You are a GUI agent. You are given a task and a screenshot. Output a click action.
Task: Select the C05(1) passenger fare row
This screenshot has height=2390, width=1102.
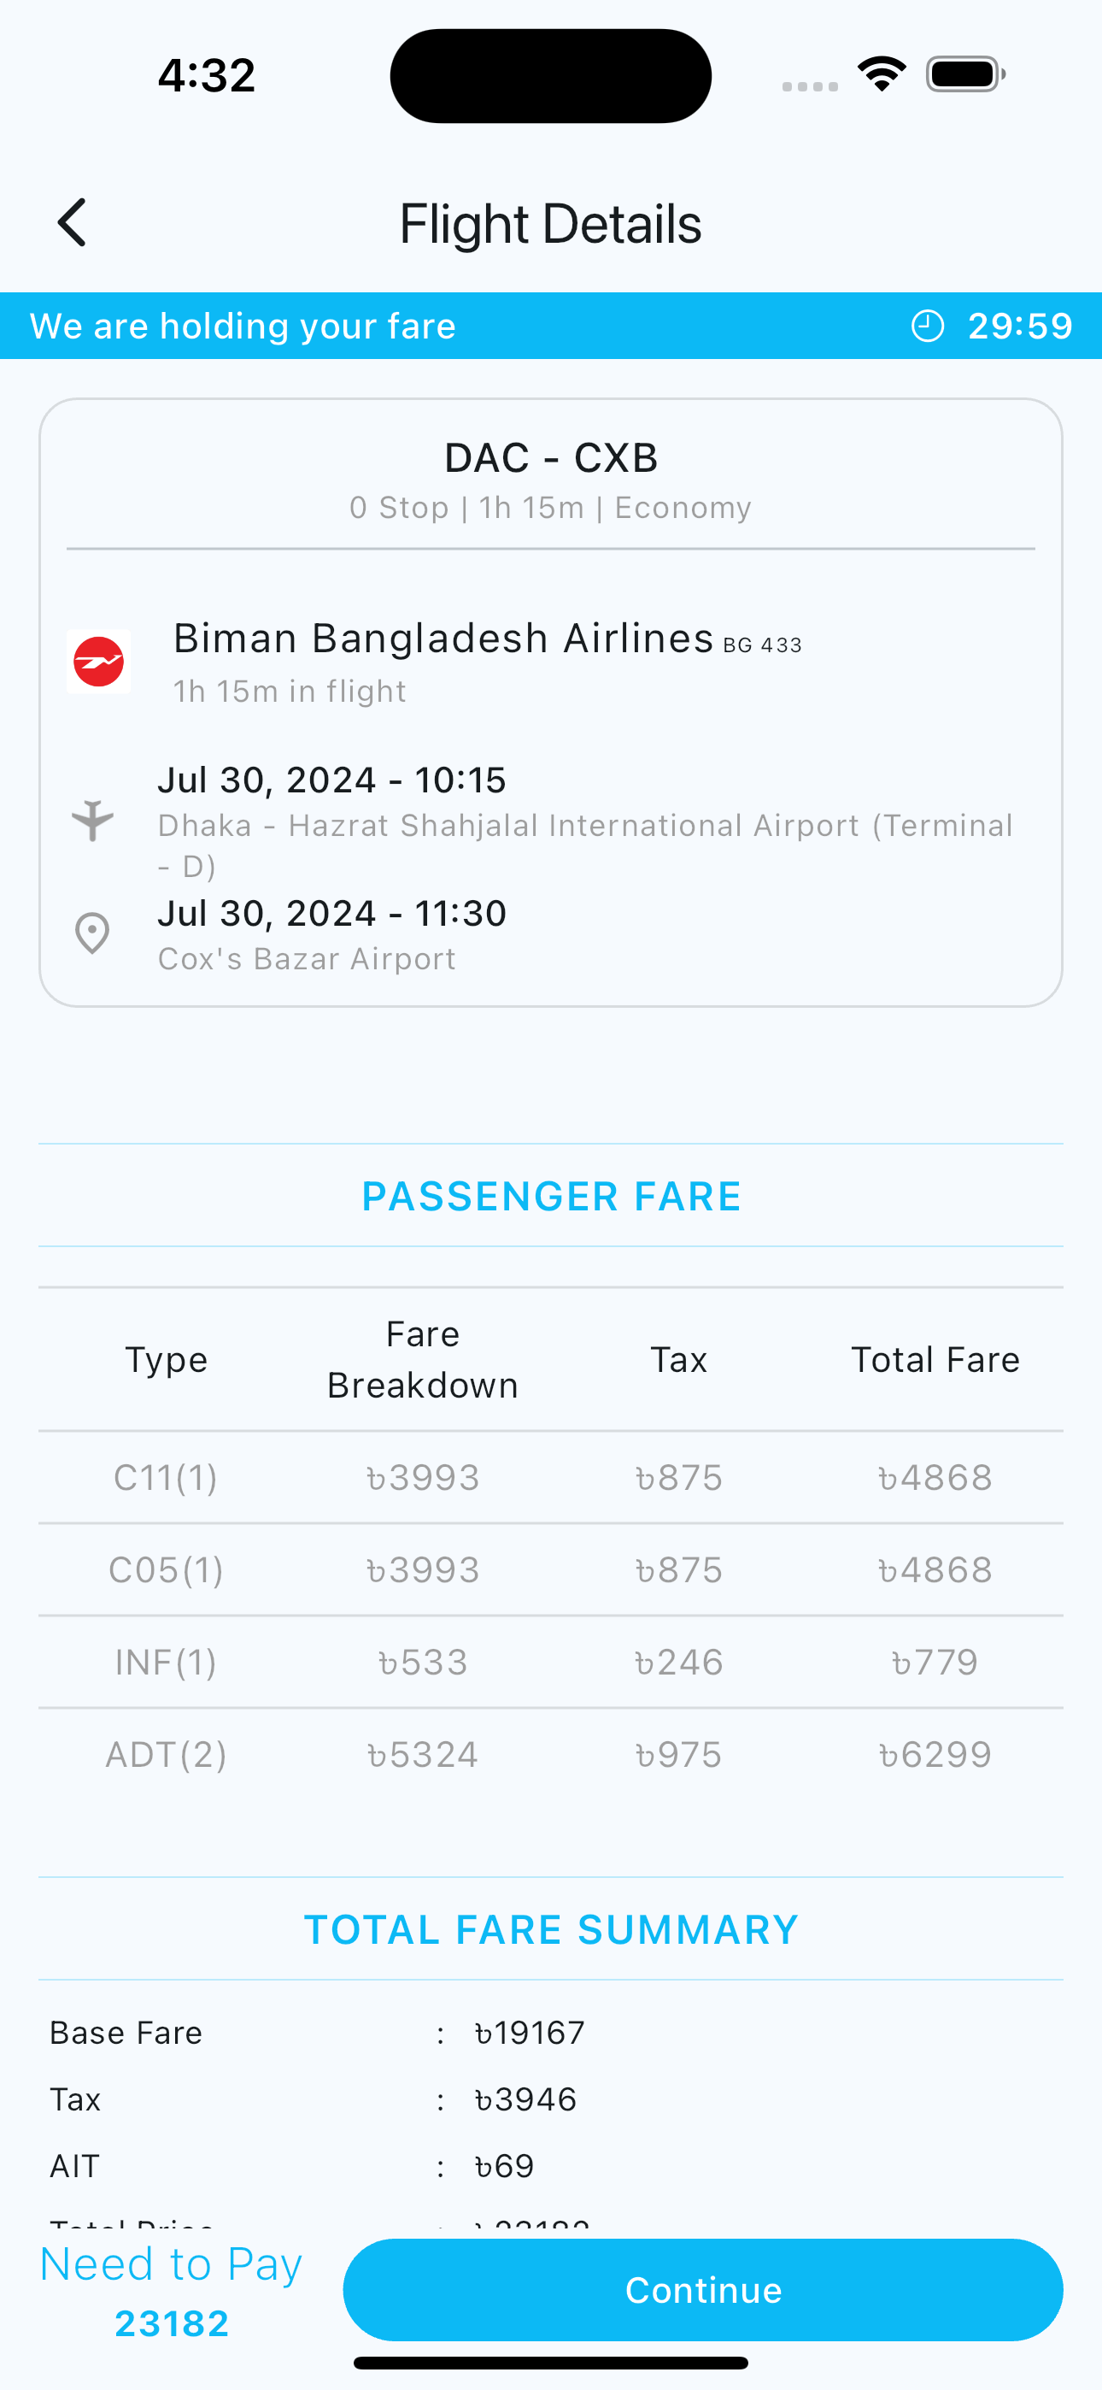pos(551,1570)
